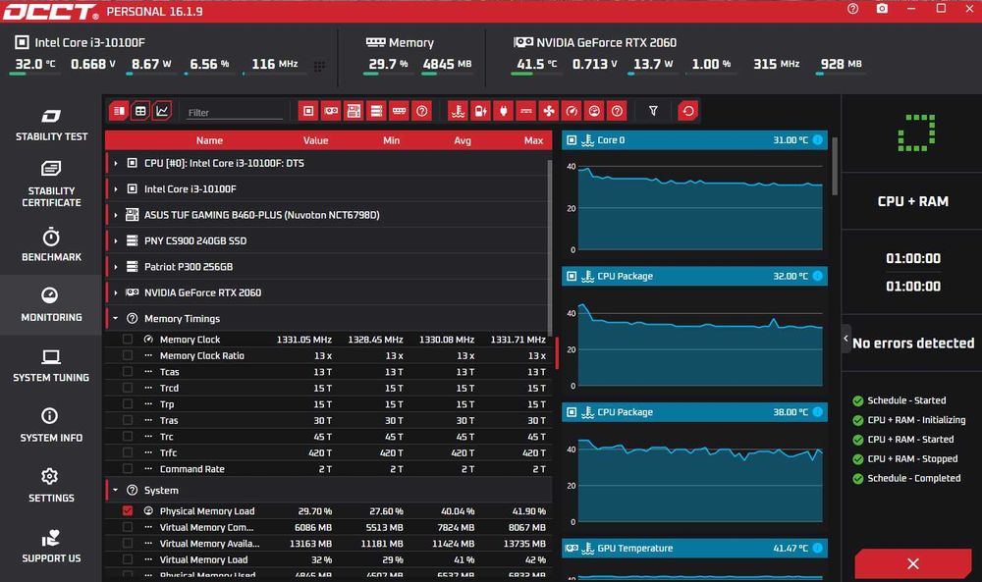Check the Memory Clock Ratio checkbox
The height and width of the screenshot is (582, 982).
128,355
